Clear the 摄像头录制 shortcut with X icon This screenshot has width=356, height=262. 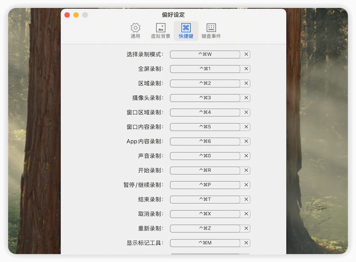[x=246, y=98]
